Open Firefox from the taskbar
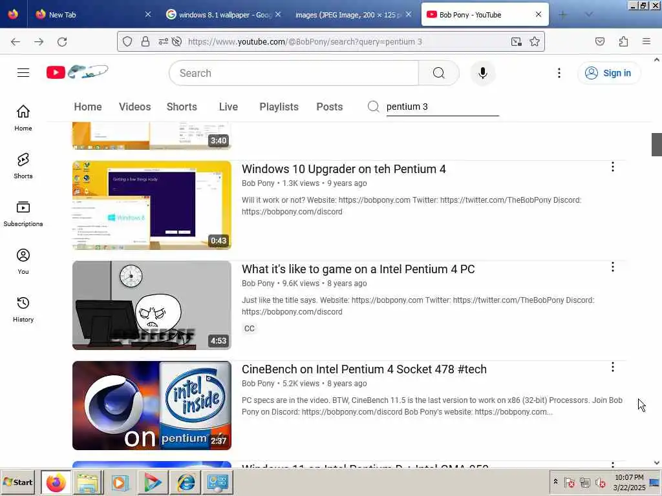Image resolution: width=662 pixels, height=496 pixels. 56,482
